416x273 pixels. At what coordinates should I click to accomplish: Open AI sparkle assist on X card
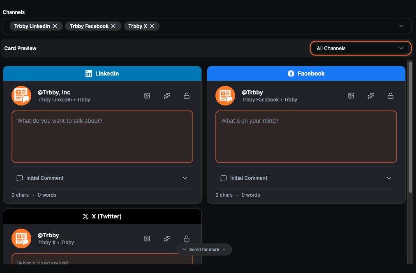(167, 239)
